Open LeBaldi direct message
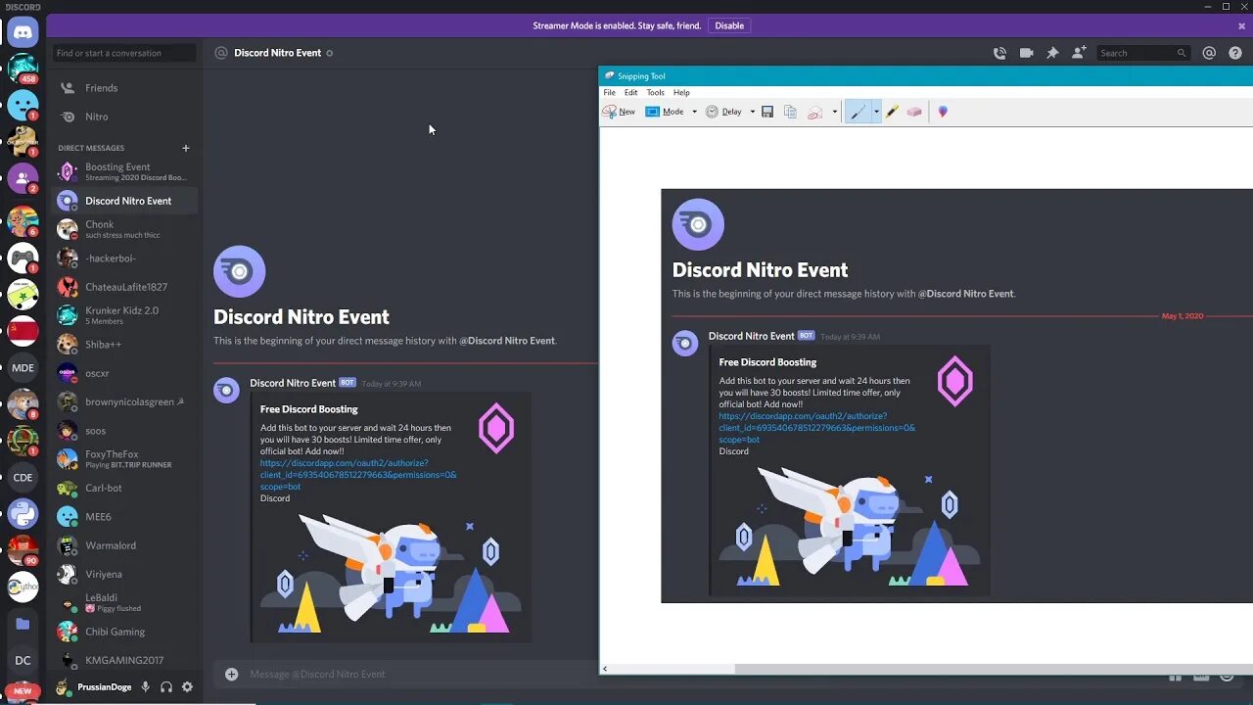The height and width of the screenshot is (705, 1253). click(124, 602)
